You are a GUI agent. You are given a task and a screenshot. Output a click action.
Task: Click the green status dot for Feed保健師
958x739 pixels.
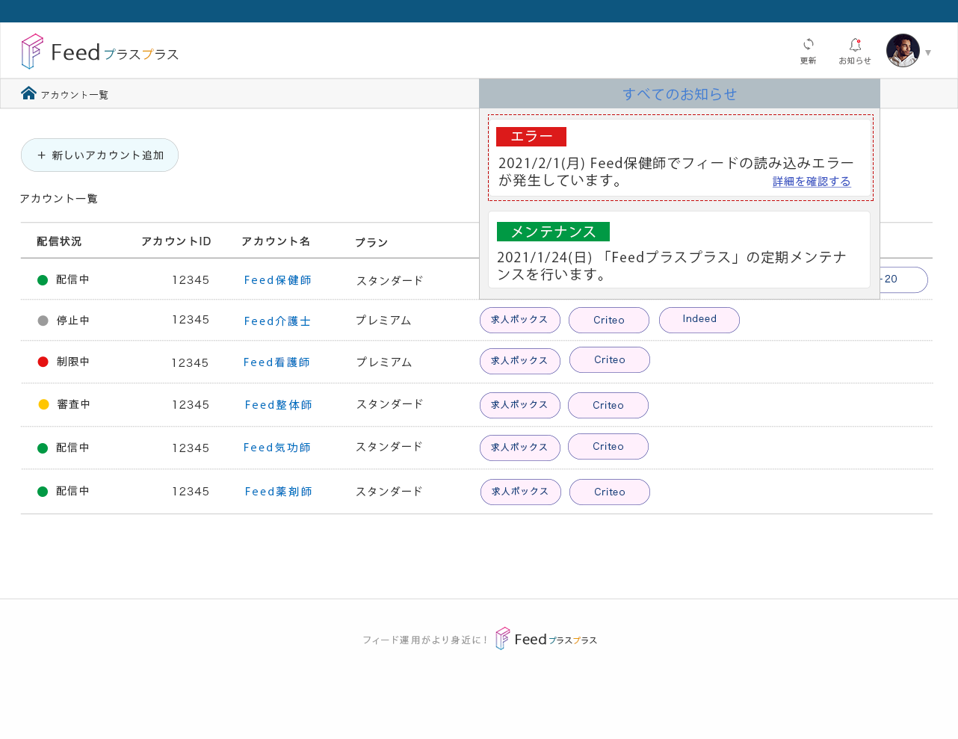pyautogui.click(x=43, y=280)
